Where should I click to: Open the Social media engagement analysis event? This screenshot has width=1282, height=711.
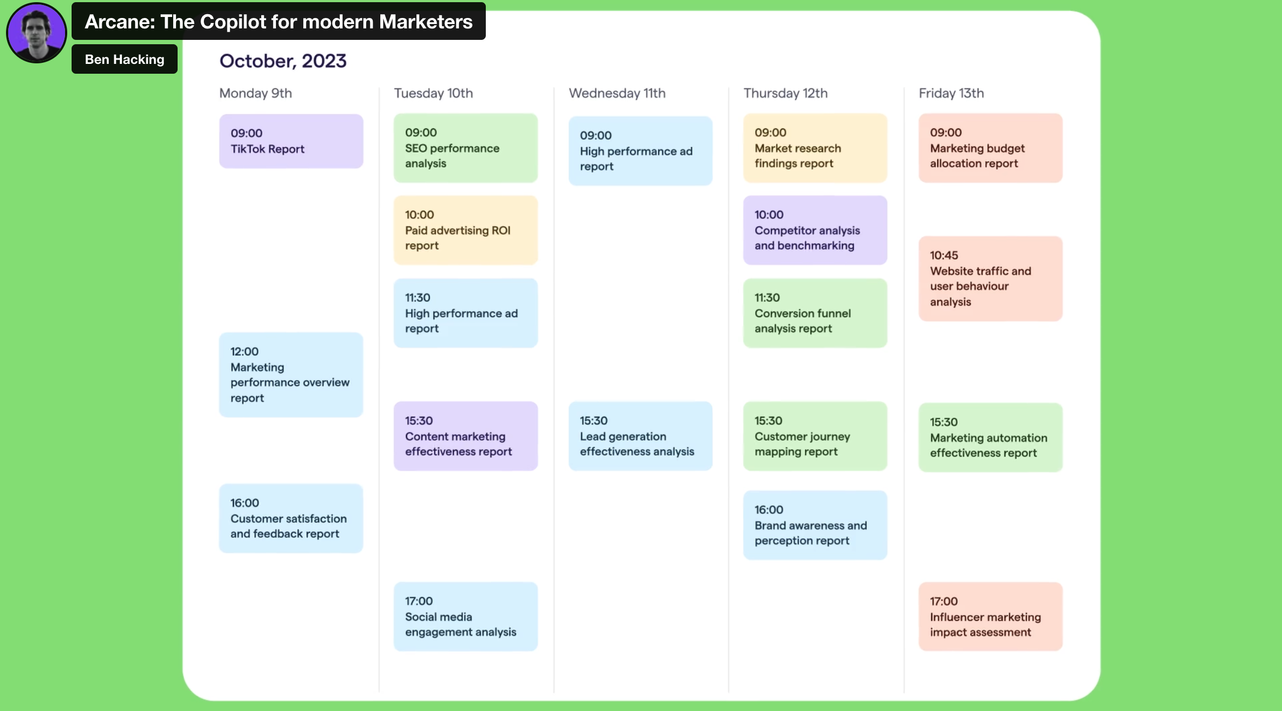[x=466, y=617]
